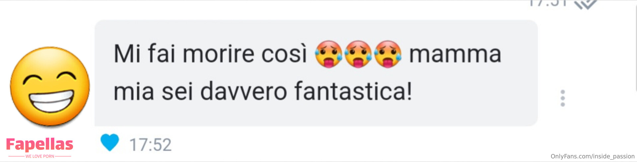Click the first hot face emoji
This screenshot has height=162, width=637.
click(x=328, y=54)
